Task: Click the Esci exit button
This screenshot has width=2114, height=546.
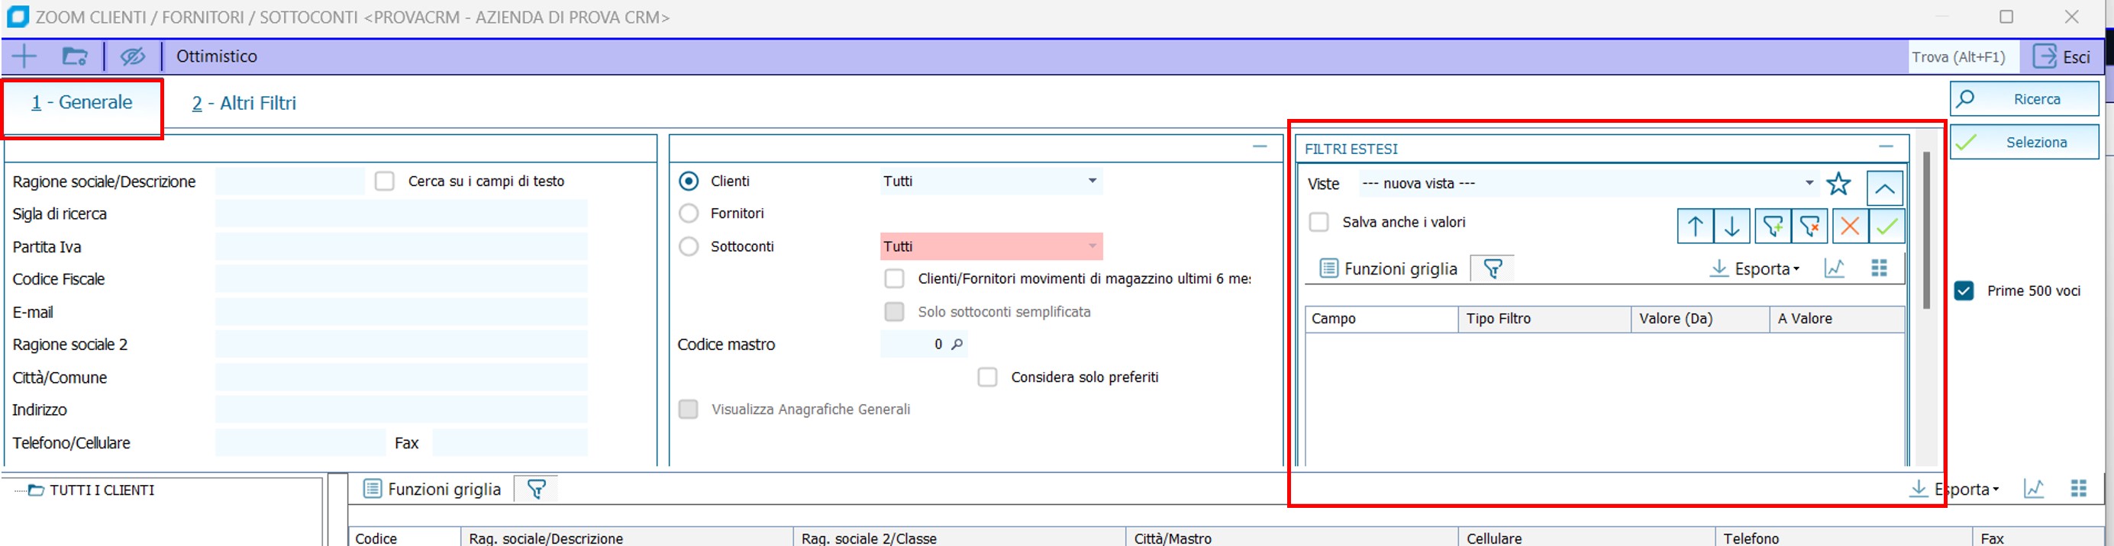Action: [2062, 56]
